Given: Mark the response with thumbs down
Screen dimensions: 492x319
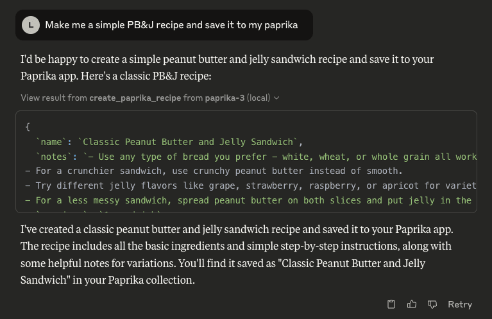Looking at the screenshot, I should (x=432, y=304).
